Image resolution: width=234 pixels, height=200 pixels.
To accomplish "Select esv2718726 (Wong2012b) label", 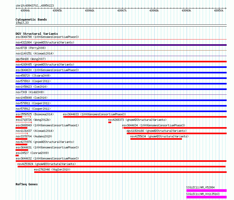I will [33, 120].
